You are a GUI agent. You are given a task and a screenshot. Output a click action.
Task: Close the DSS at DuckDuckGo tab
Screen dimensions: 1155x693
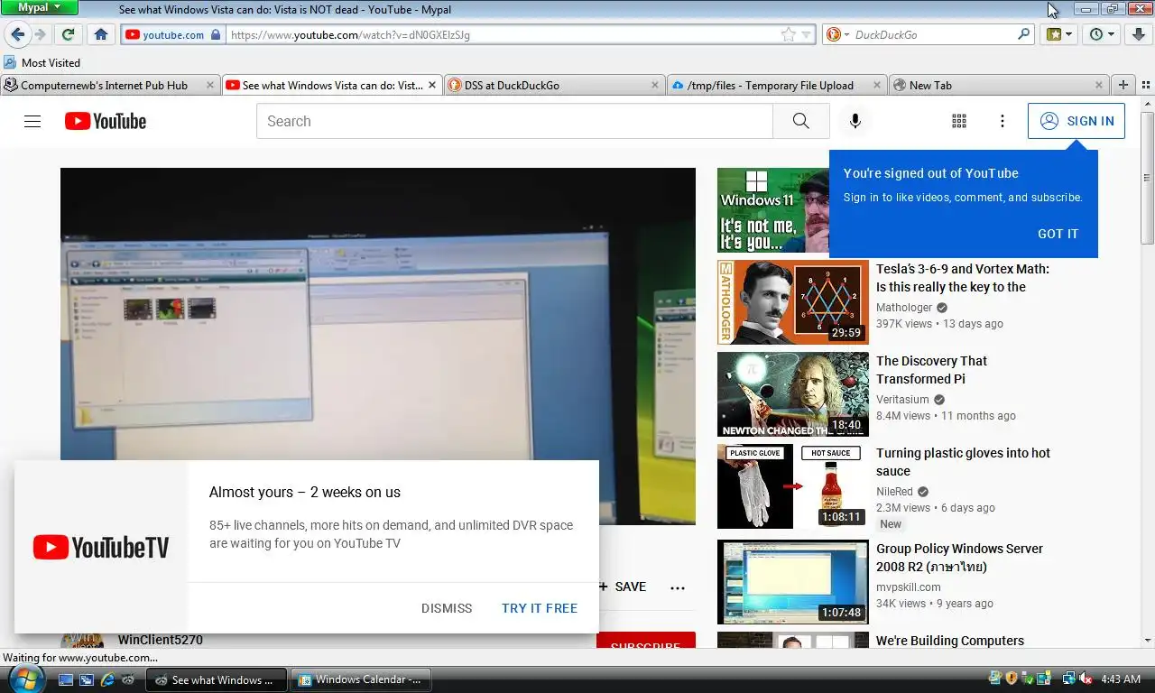[x=655, y=85]
